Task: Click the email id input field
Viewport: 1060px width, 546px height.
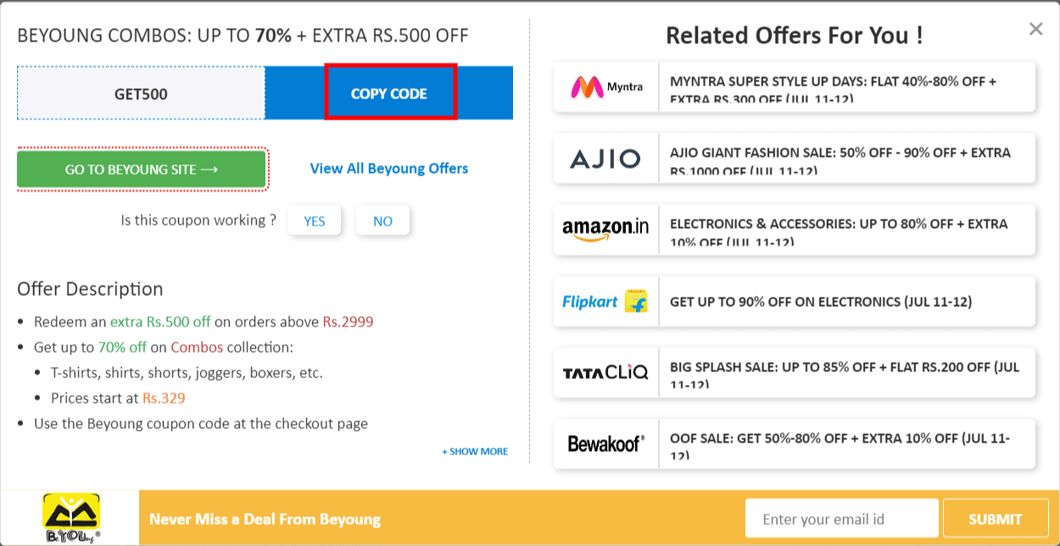Action: pos(841,517)
